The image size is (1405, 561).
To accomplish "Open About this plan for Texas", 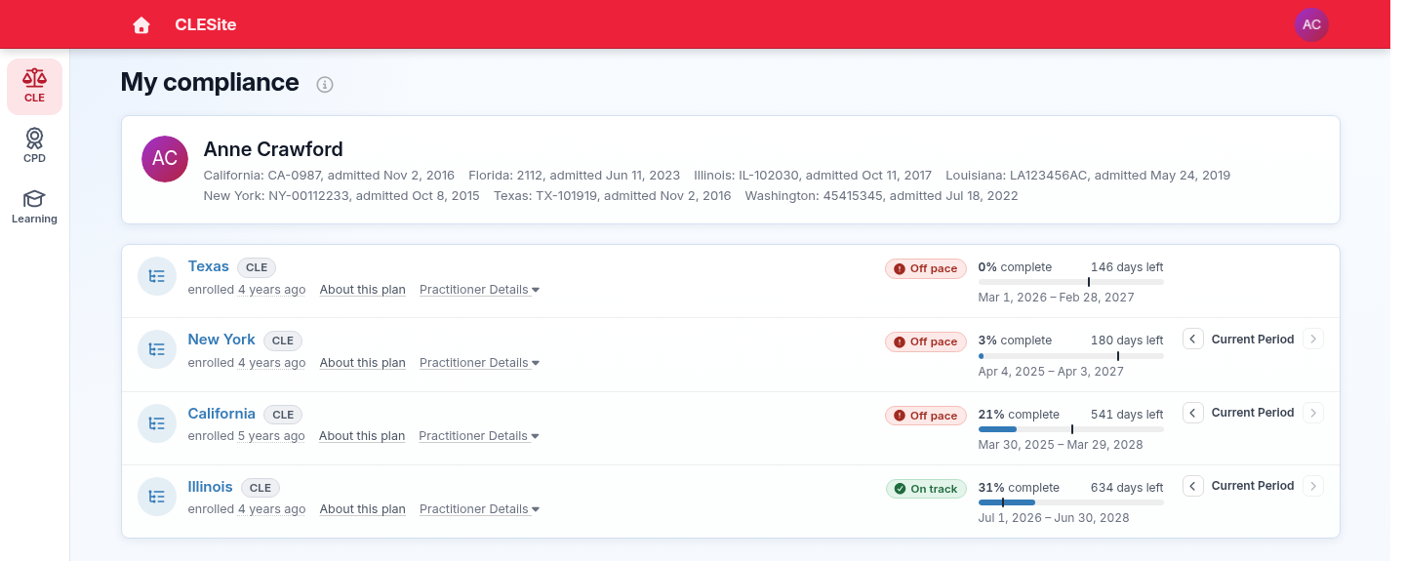I will pos(363,290).
